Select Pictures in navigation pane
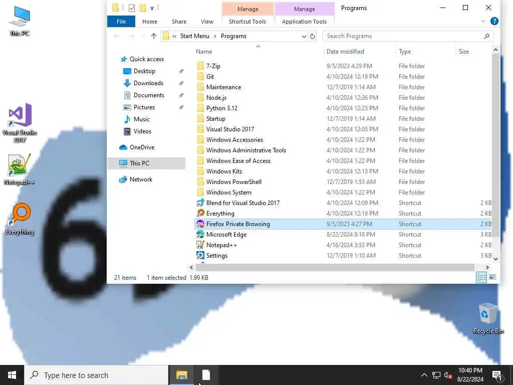This screenshot has width=513, height=385. click(144, 107)
